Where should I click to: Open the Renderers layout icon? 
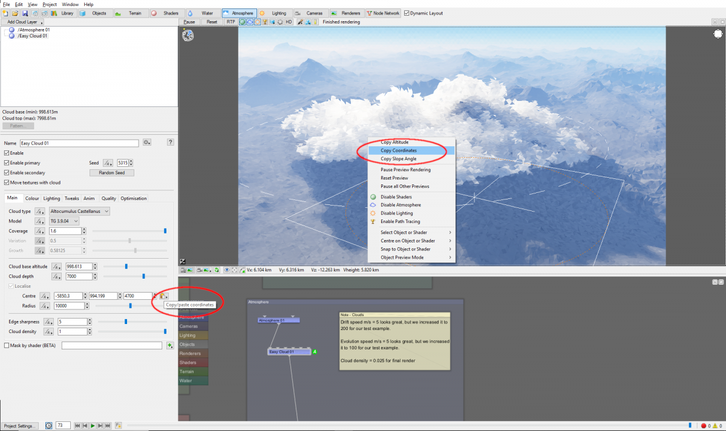point(347,13)
